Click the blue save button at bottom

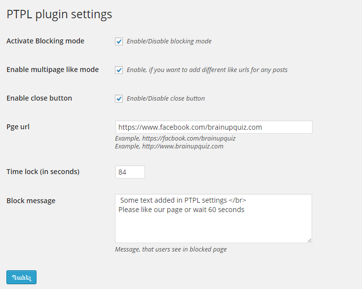click(x=22, y=277)
